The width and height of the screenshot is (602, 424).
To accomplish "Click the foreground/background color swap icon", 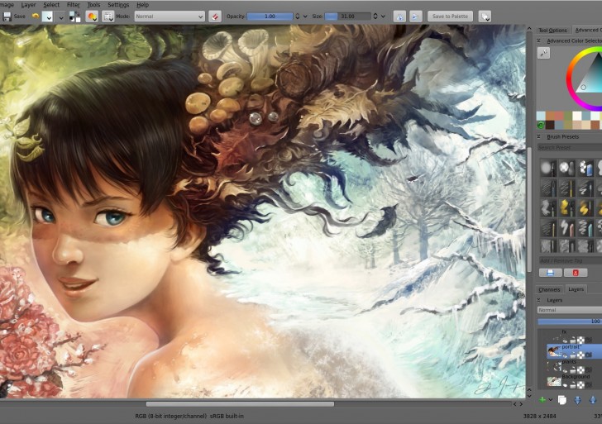I will point(75,16).
